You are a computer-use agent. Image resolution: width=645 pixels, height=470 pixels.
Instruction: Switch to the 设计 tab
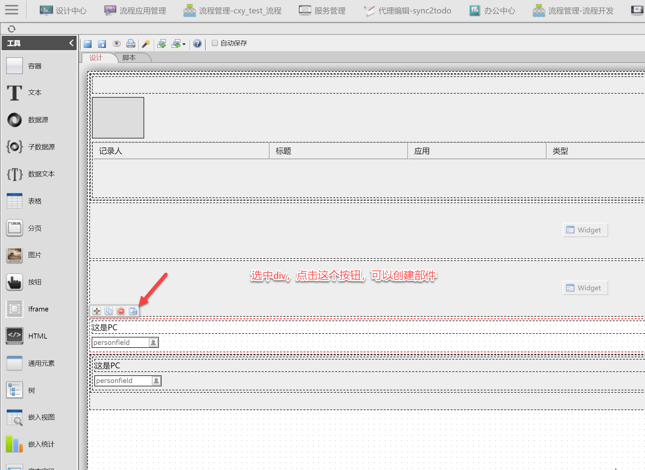tap(96, 58)
